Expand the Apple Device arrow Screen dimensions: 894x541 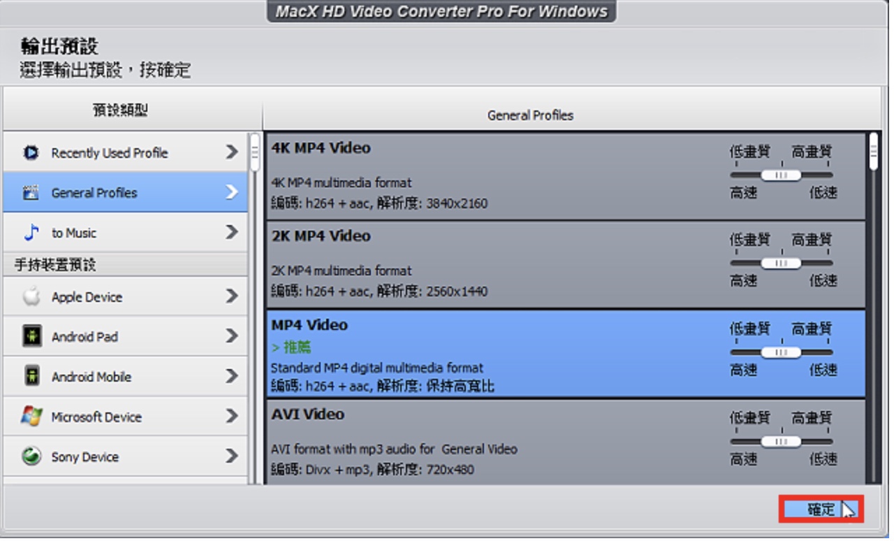tap(232, 296)
